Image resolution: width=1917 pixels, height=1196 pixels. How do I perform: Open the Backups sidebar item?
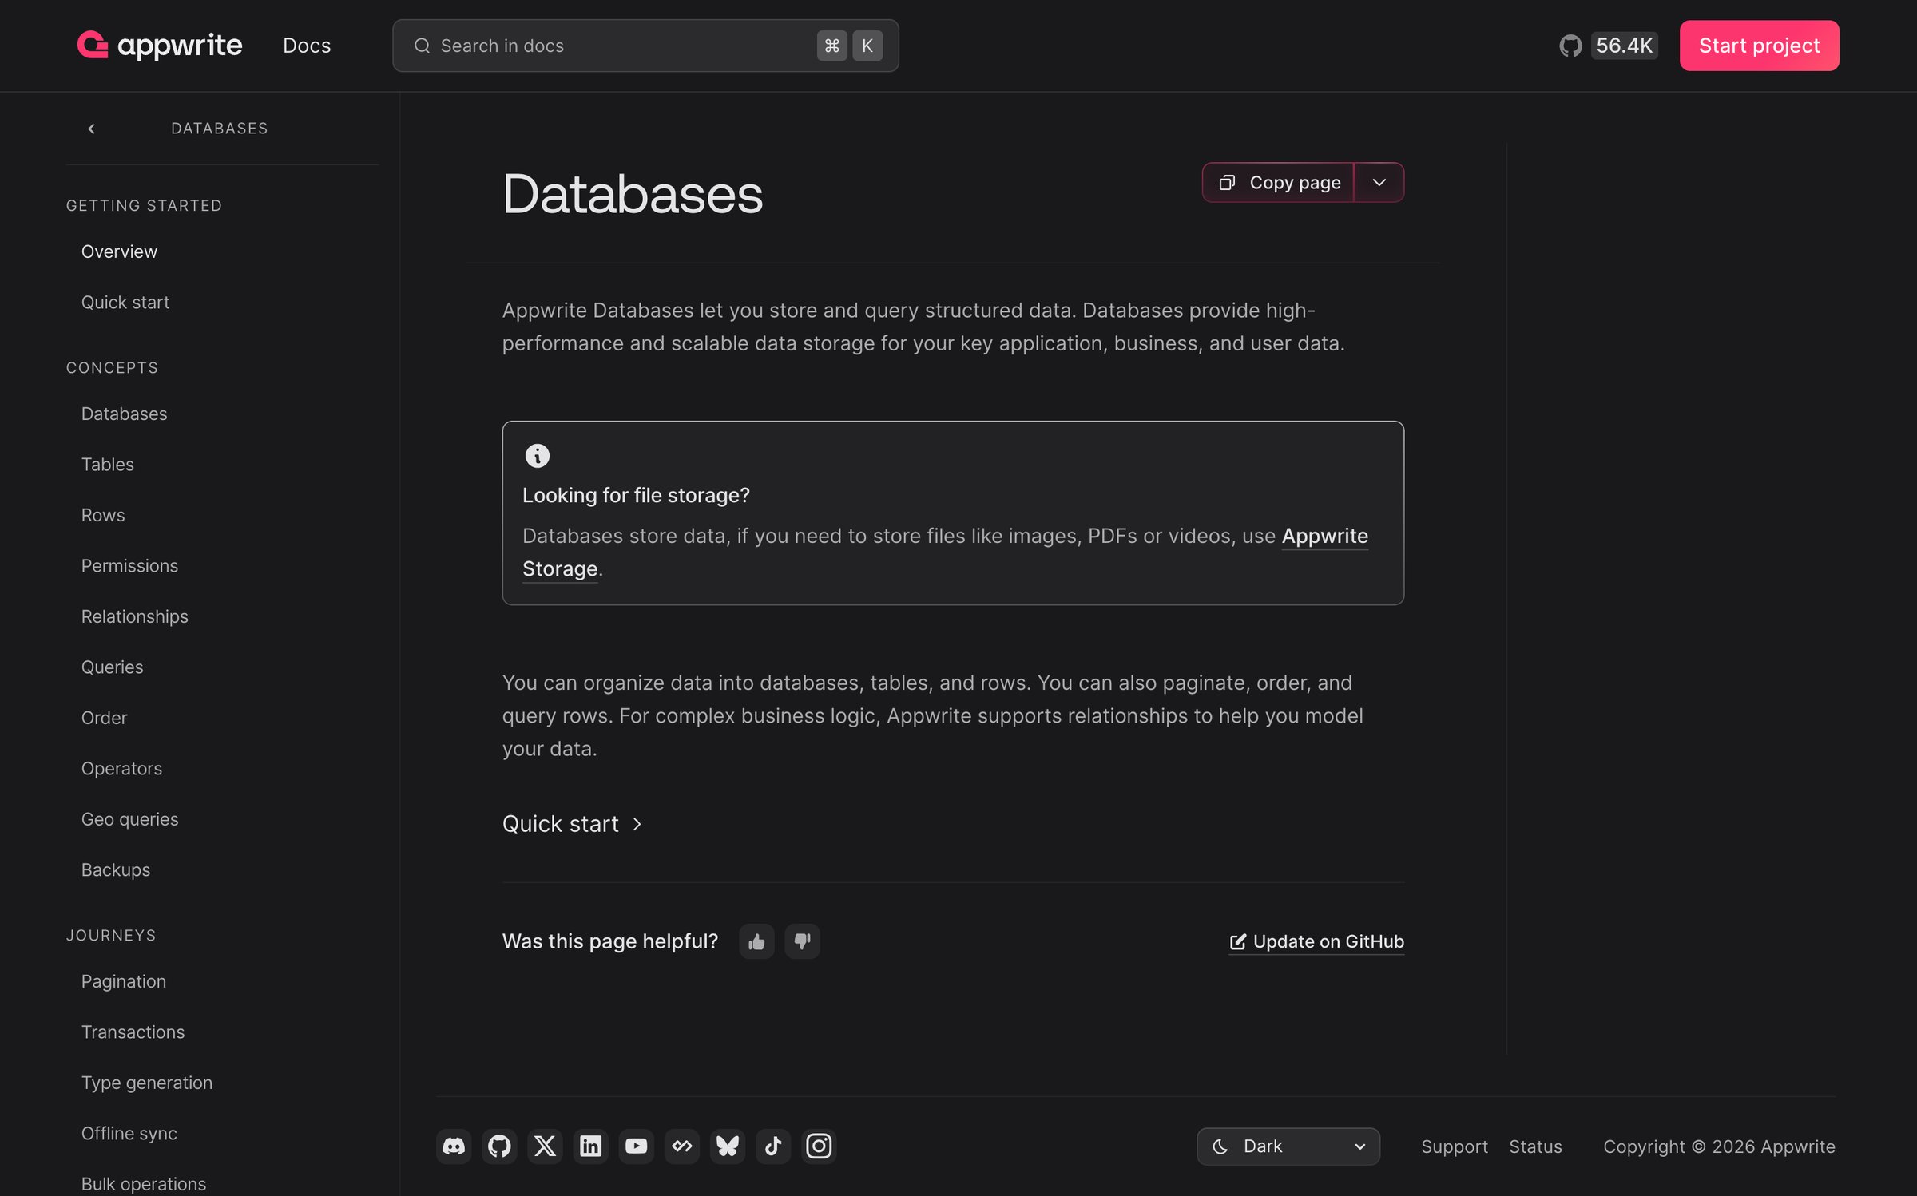(x=115, y=870)
